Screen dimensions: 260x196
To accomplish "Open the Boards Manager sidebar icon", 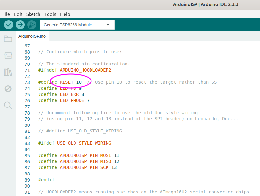I will (x=8, y=55).
